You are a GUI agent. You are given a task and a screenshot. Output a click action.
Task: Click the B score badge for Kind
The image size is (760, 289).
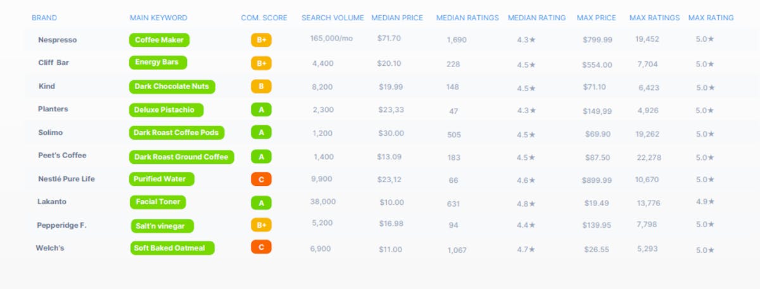coord(261,86)
